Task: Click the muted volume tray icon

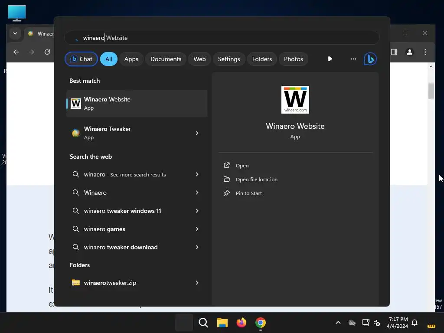Action: pyautogui.click(x=377, y=323)
